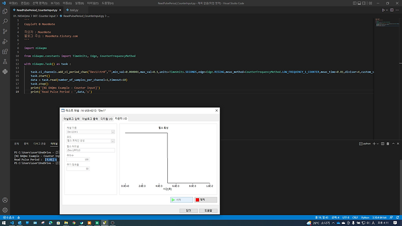Maximize the panel with up chevron
The height and width of the screenshot is (226, 402).
pos(393,144)
